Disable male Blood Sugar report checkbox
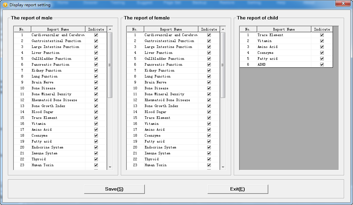Image resolution: width=353 pixels, height=205 pixels. [96, 112]
